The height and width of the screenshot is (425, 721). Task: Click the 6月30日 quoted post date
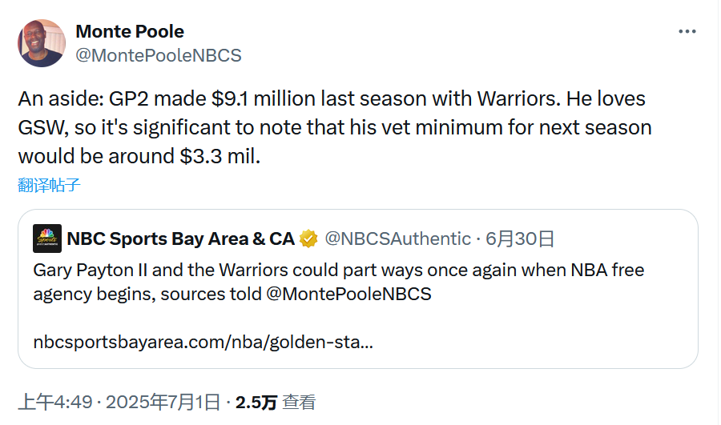point(520,239)
